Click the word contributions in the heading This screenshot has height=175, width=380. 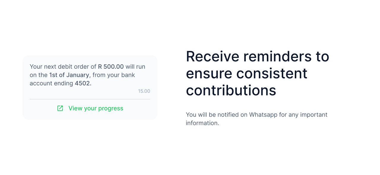(231, 90)
